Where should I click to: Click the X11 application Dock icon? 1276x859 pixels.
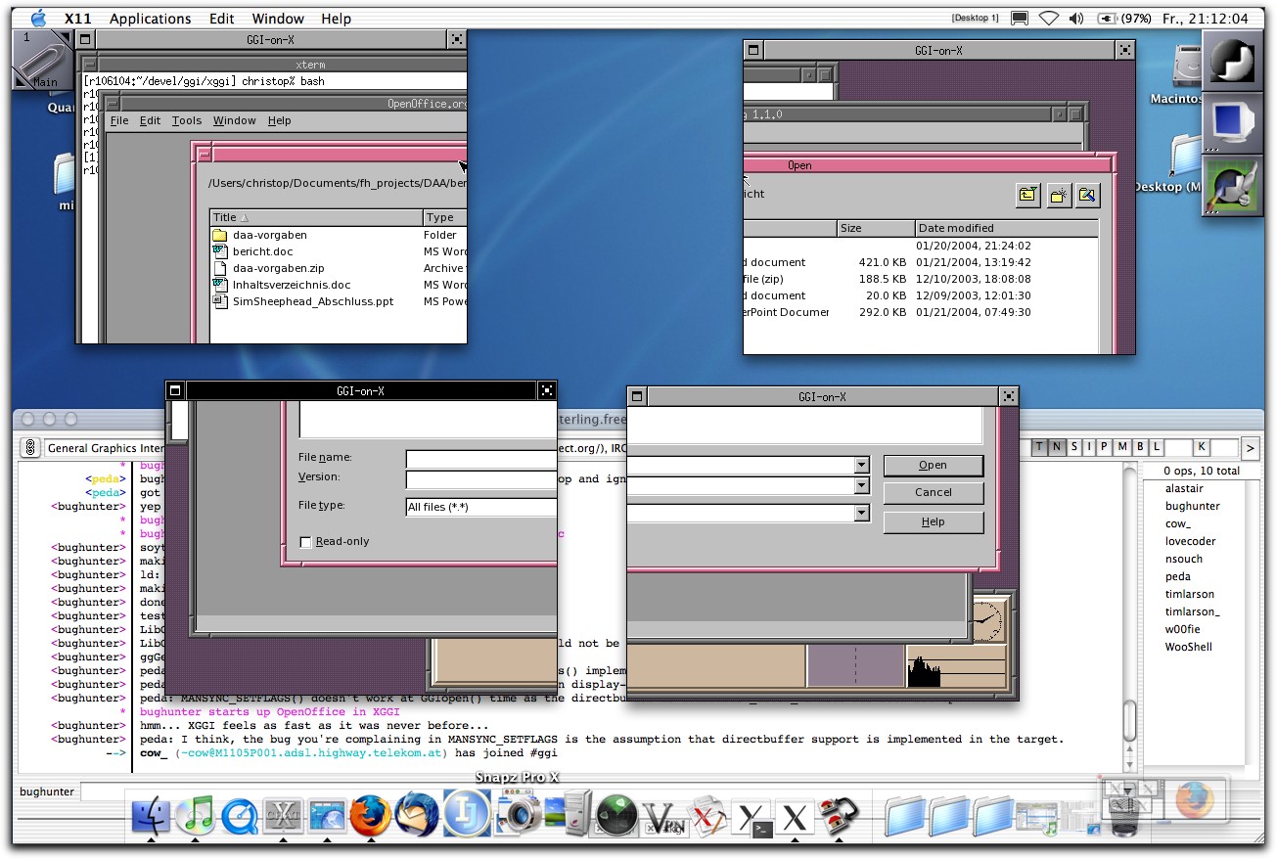(796, 816)
